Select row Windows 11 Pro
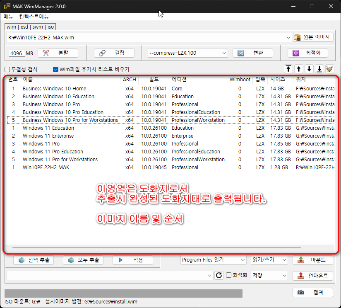 coord(171,144)
